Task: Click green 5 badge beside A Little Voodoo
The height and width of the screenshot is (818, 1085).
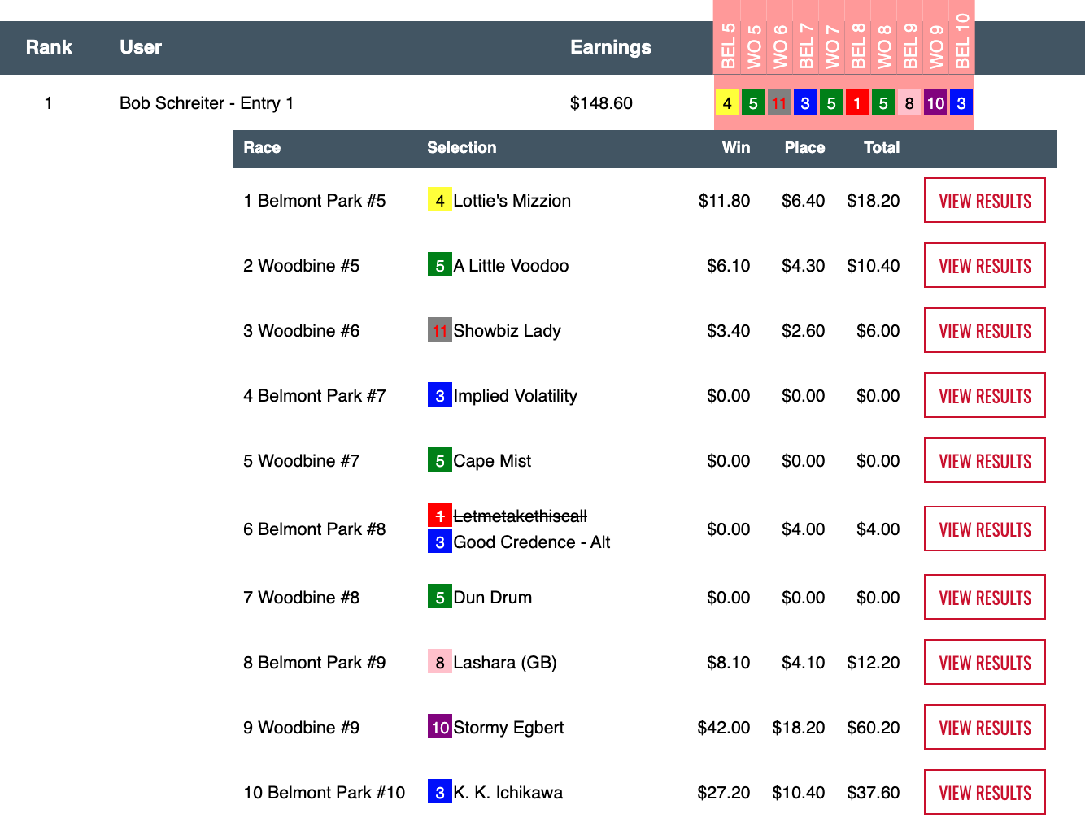Action: pyautogui.click(x=439, y=265)
